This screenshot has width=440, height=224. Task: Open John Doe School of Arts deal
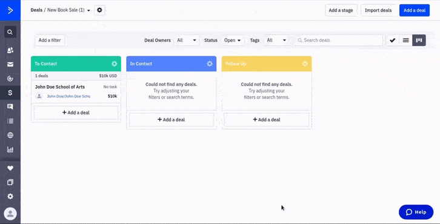[x=60, y=87]
